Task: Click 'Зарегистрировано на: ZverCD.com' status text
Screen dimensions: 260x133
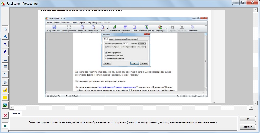Action: coord(190,96)
